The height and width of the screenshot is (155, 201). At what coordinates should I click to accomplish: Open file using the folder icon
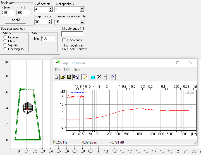point(63,77)
